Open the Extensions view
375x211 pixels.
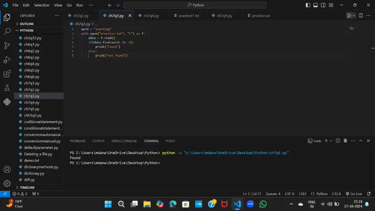point(7,74)
